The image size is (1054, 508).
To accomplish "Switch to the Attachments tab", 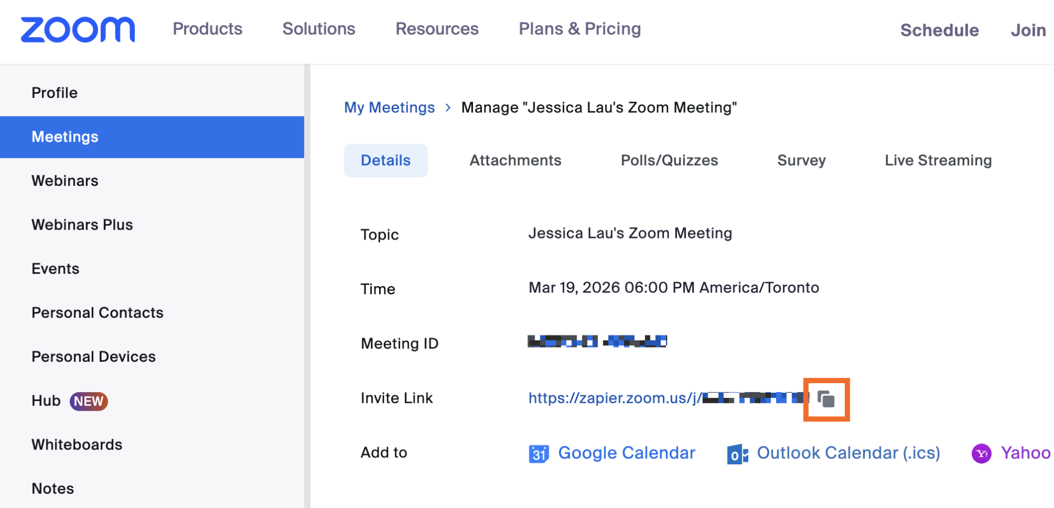I will tap(515, 160).
